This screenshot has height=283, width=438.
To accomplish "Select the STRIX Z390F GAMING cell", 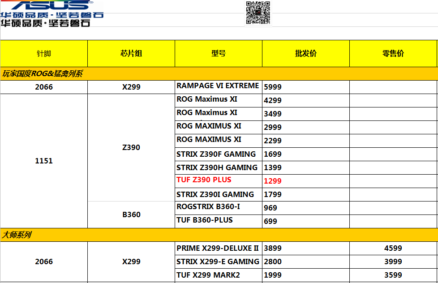I will (216, 154).
